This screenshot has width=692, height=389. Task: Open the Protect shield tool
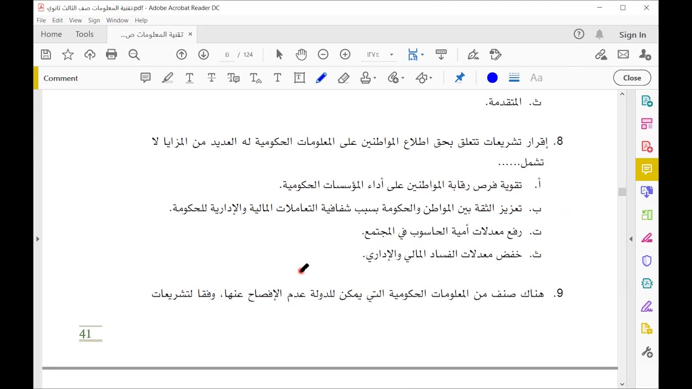coord(647,261)
